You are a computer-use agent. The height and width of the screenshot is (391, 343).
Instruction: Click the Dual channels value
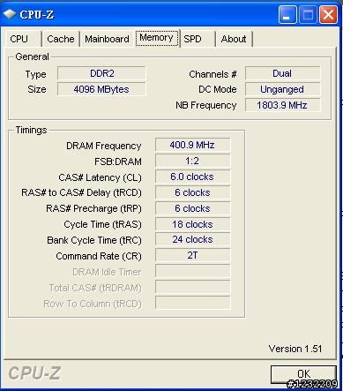tap(282, 73)
